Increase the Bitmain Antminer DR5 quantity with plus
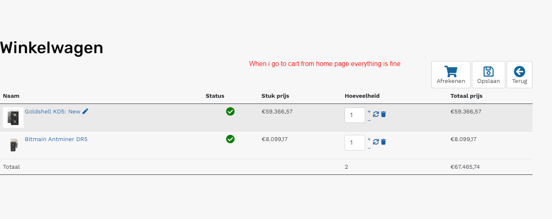Screen dimensions: 552x219 [x=369, y=139]
